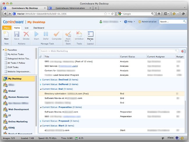Click the workspace list scrollbar

tap(36, 101)
